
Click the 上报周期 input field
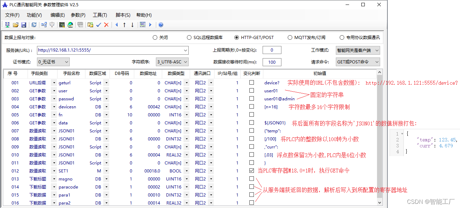point(272,50)
